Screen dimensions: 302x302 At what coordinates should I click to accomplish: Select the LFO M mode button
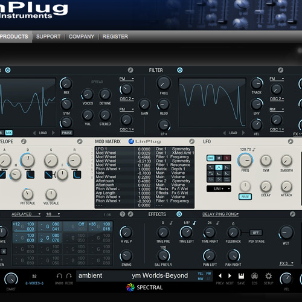coord(219,158)
